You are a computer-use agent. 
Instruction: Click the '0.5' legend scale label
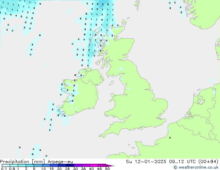coord(12,169)
